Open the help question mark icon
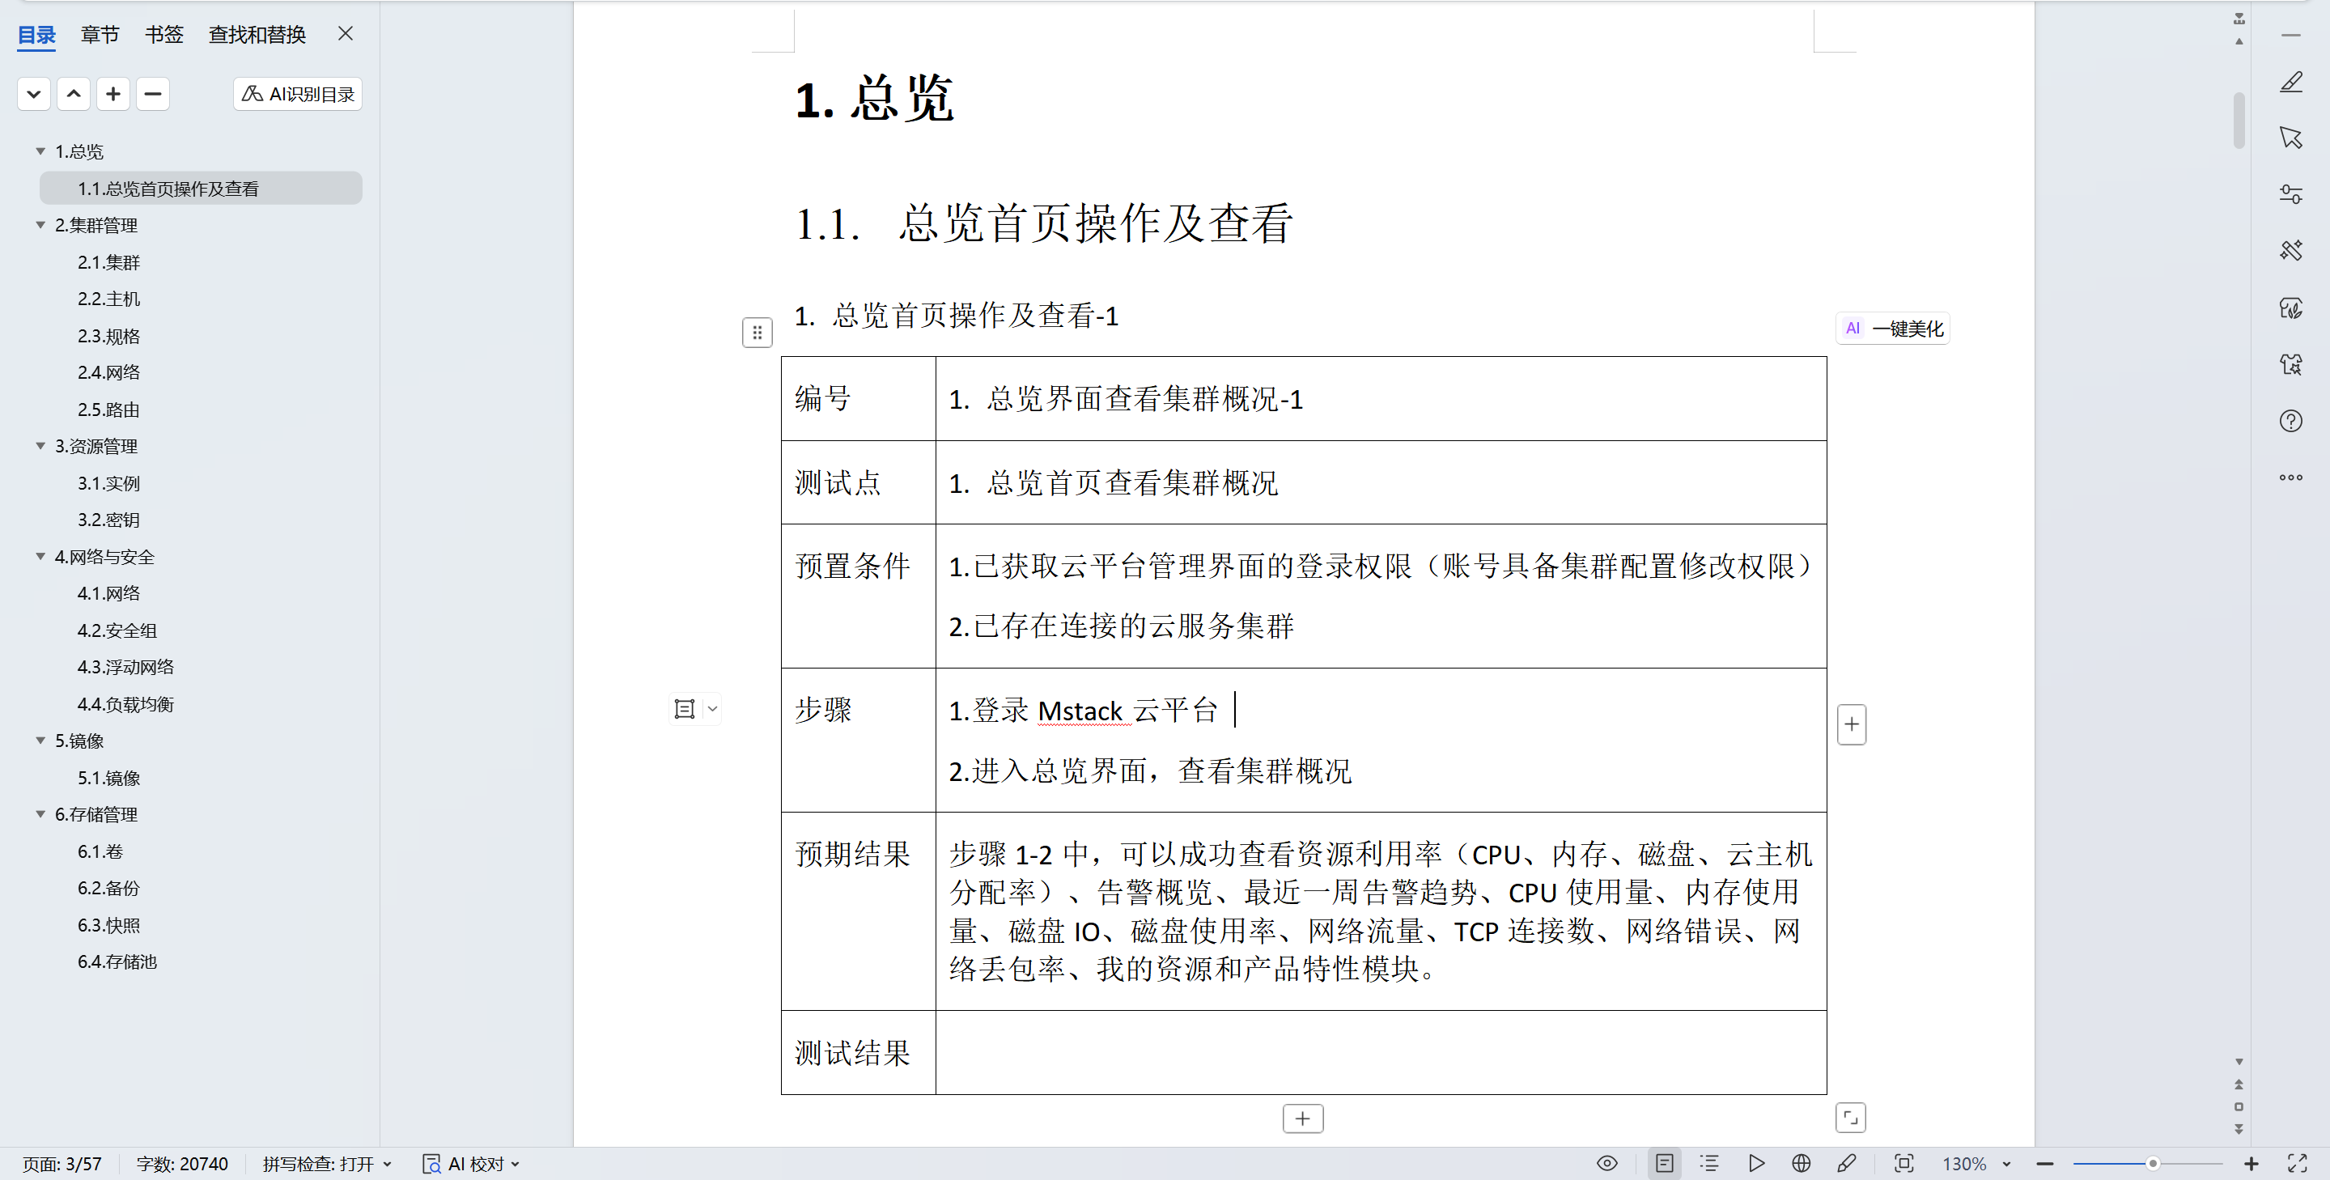Viewport: 2330px width, 1180px height. point(2290,421)
